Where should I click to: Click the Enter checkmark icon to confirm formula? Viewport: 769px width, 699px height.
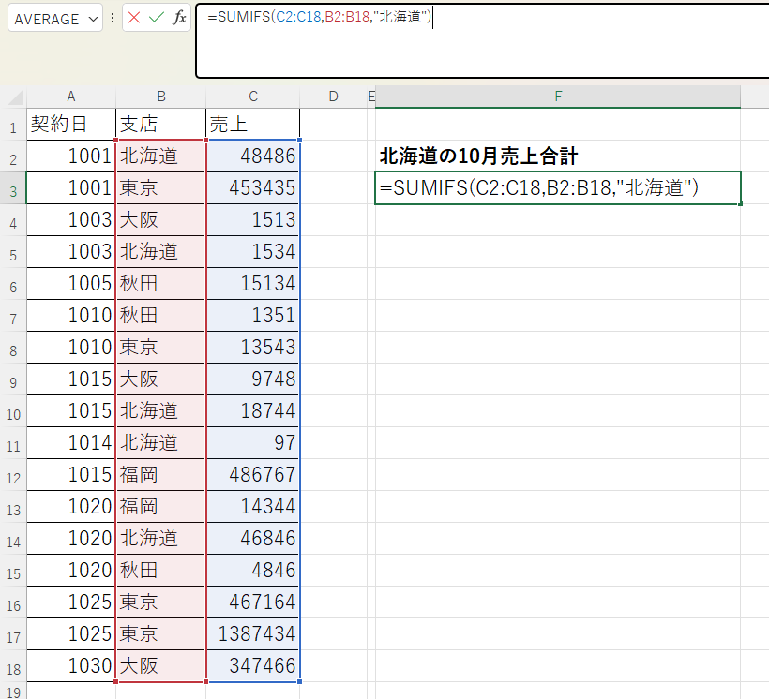157,18
